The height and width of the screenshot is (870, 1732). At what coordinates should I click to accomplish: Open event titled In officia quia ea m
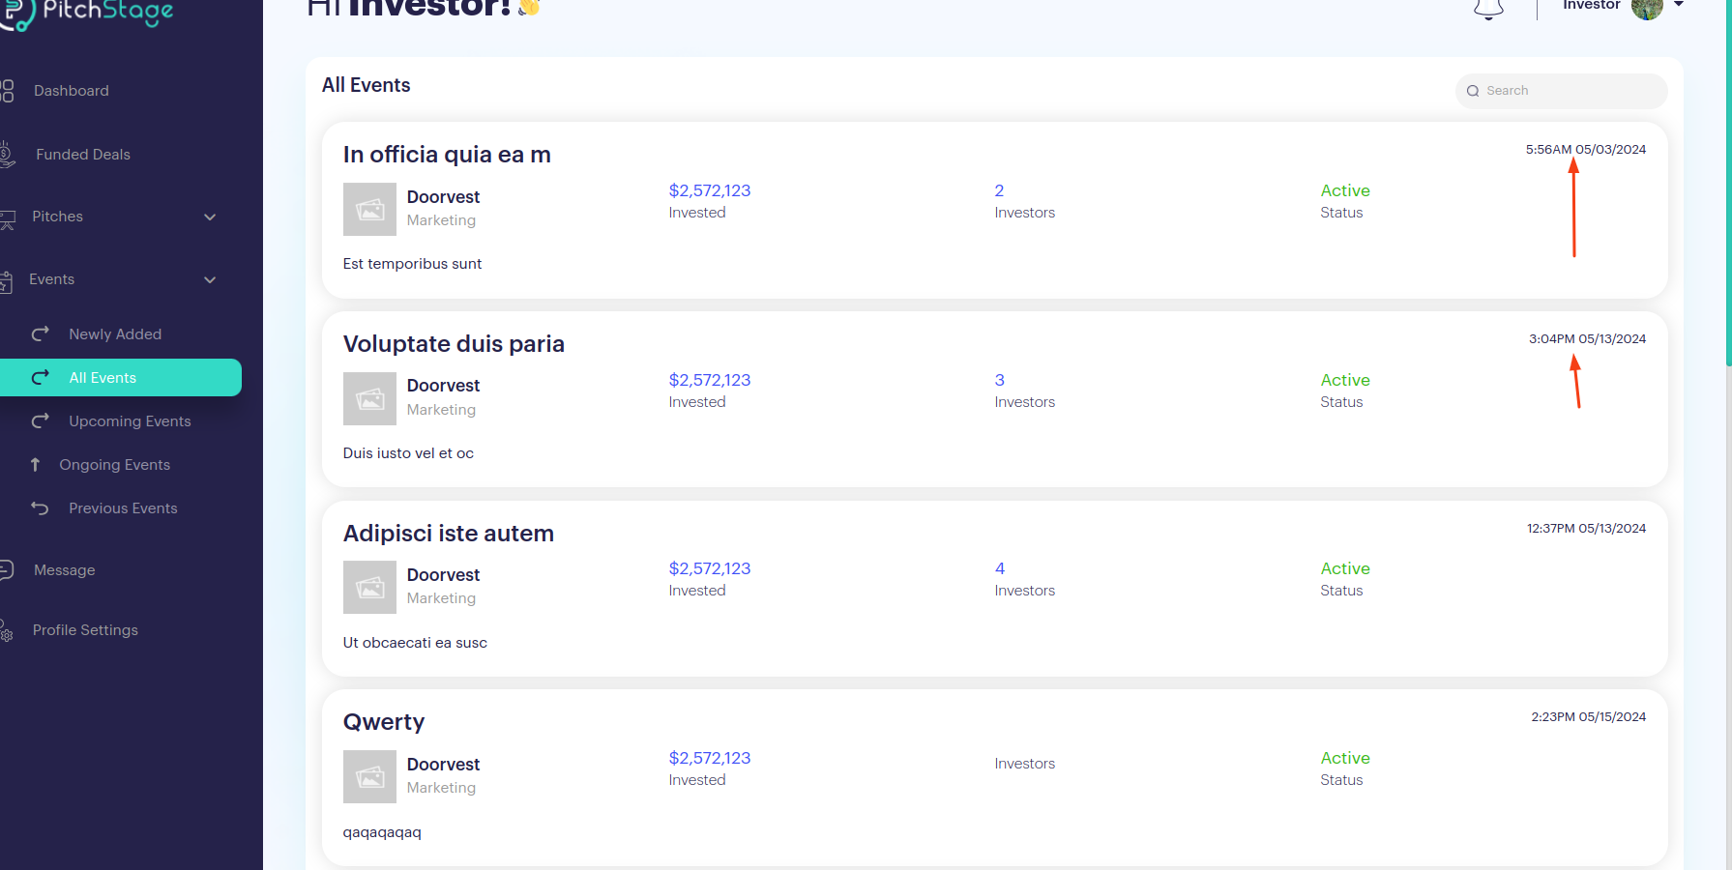tap(447, 155)
